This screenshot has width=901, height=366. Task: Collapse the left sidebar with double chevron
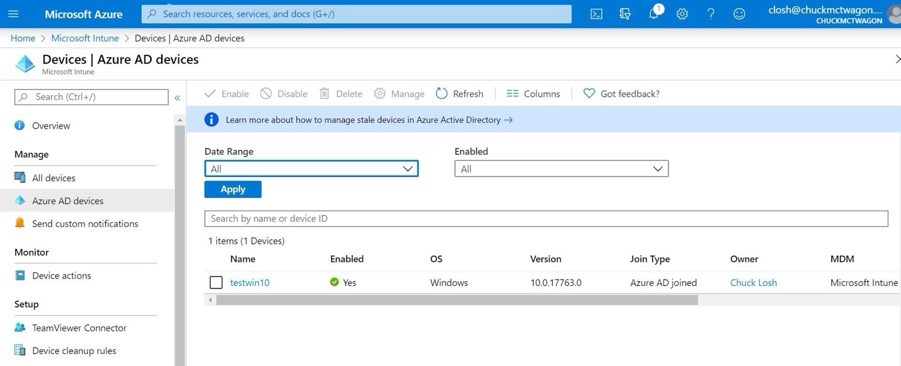[x=177, y=98]
